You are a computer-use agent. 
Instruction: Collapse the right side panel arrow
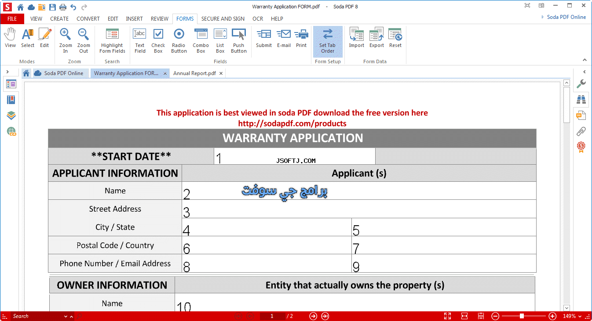pyautogui.click(x=585, y=72)
